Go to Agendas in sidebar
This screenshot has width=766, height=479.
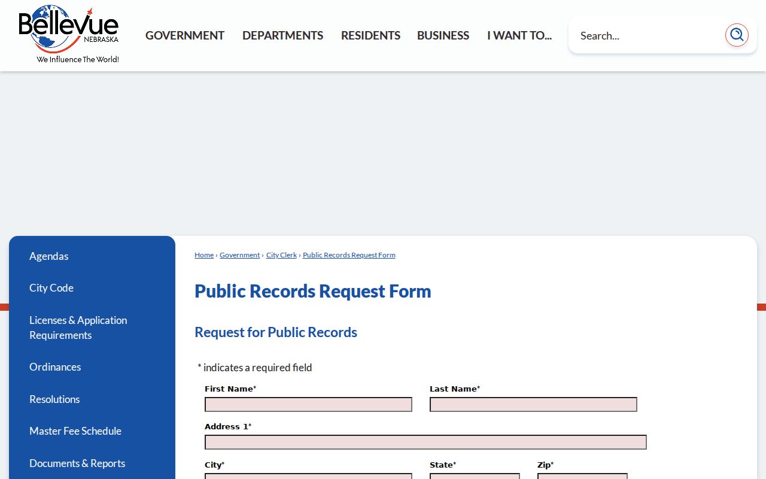[49, 256]
